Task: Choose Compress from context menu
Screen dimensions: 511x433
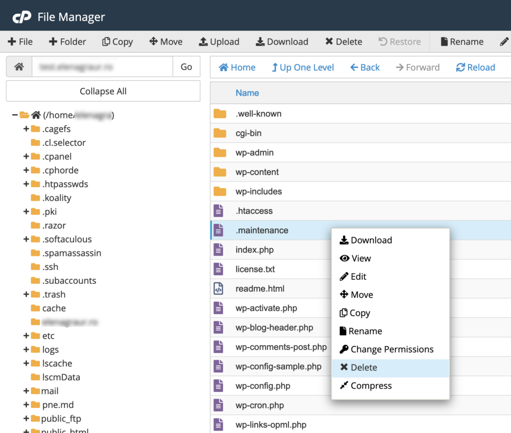Action: pyautogui.click(x=390, y=386)
